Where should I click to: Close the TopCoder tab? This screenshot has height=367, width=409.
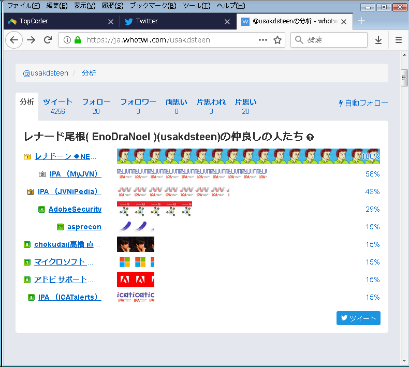(x=111, y=22)
